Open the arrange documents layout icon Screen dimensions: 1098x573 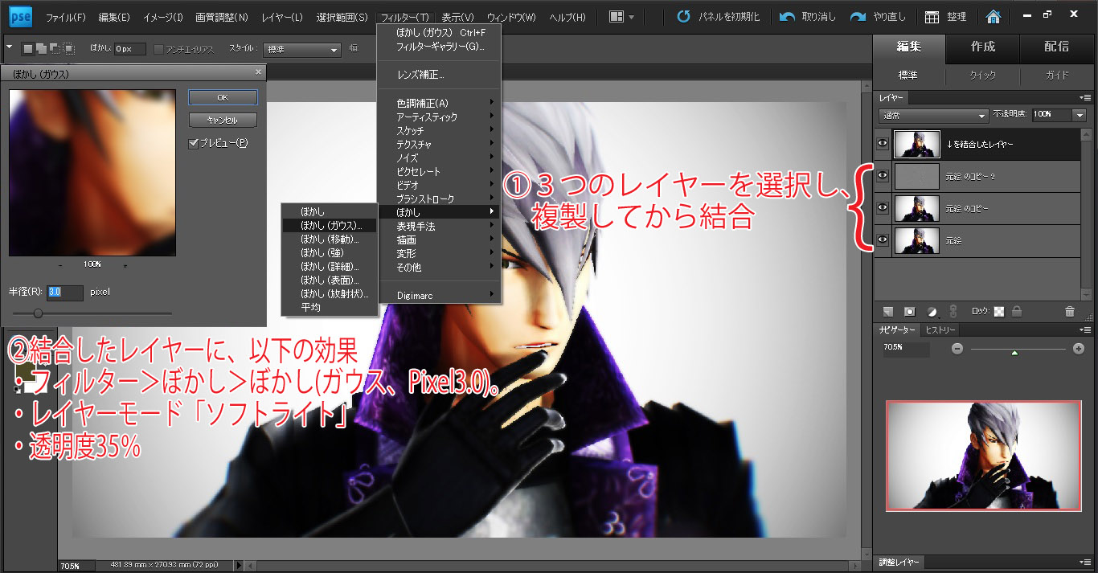[621, 16]
